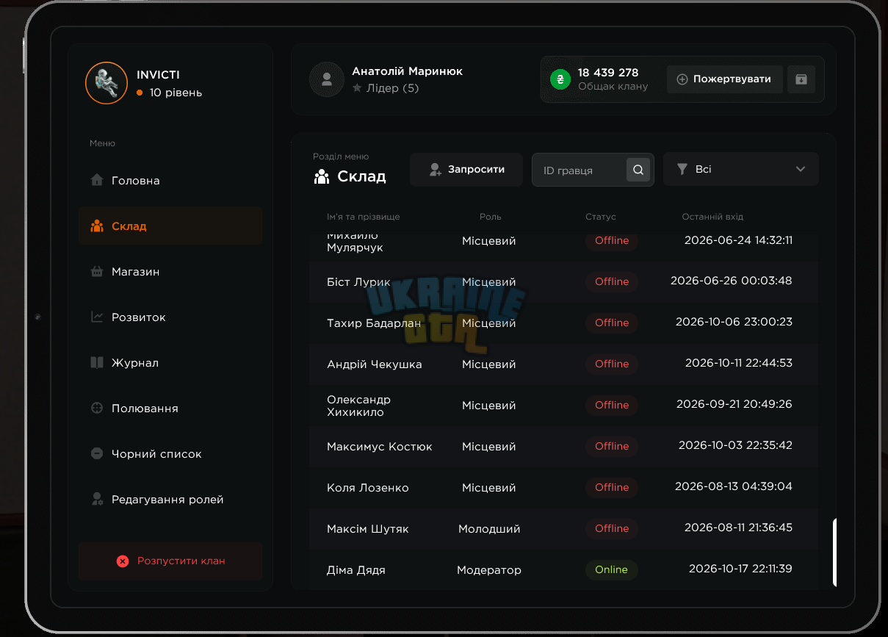Open the Всі filter dropdown
The image size is (888, 637).
(x=740, y=169)
